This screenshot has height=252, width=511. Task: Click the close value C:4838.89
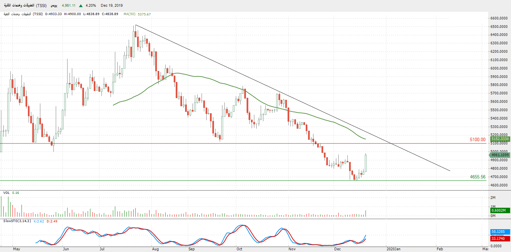click(110, 14)
